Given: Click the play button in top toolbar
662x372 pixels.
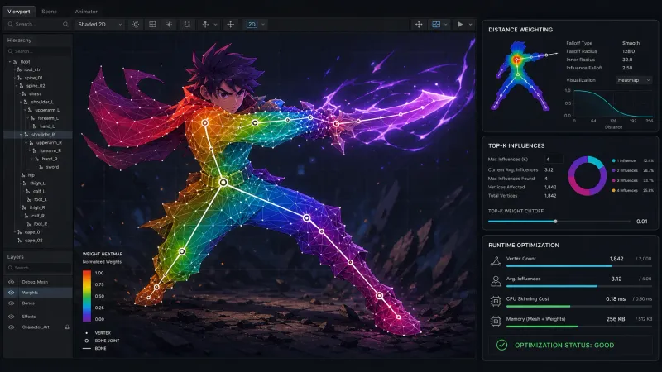Looking at the screenshot, I should (460, 25).
